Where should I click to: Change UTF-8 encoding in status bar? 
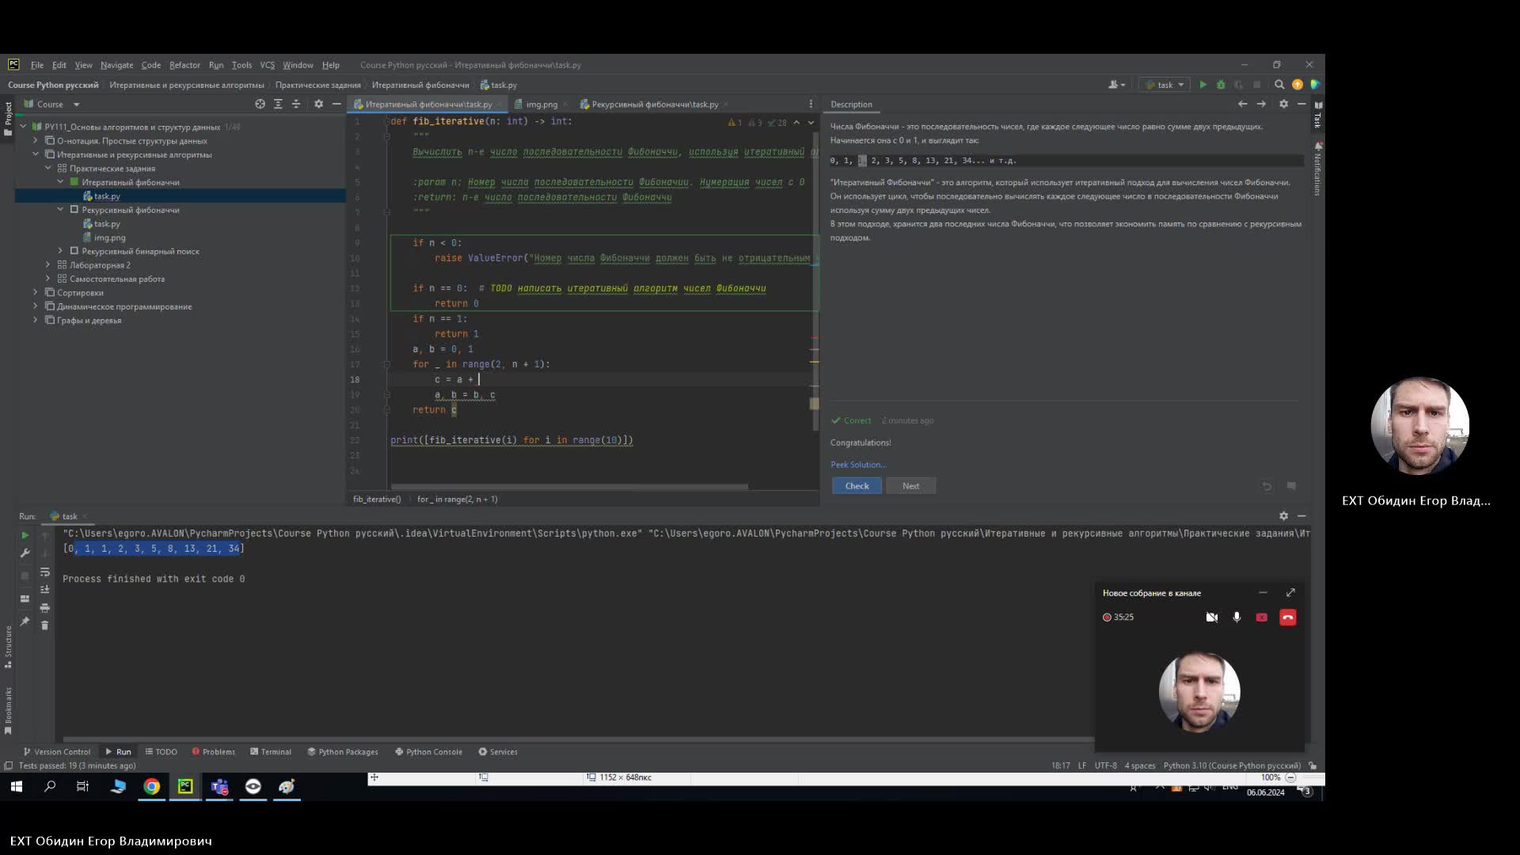click(1105, 766)
